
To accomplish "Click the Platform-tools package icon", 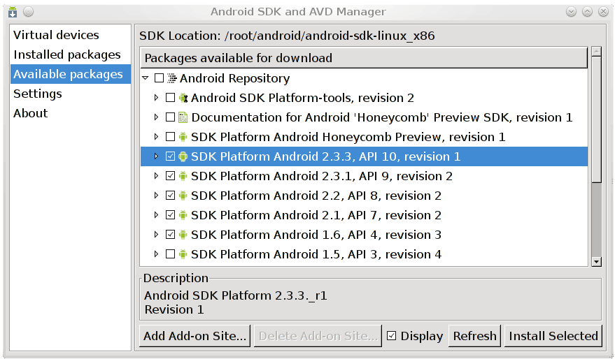I will (183, 98).
